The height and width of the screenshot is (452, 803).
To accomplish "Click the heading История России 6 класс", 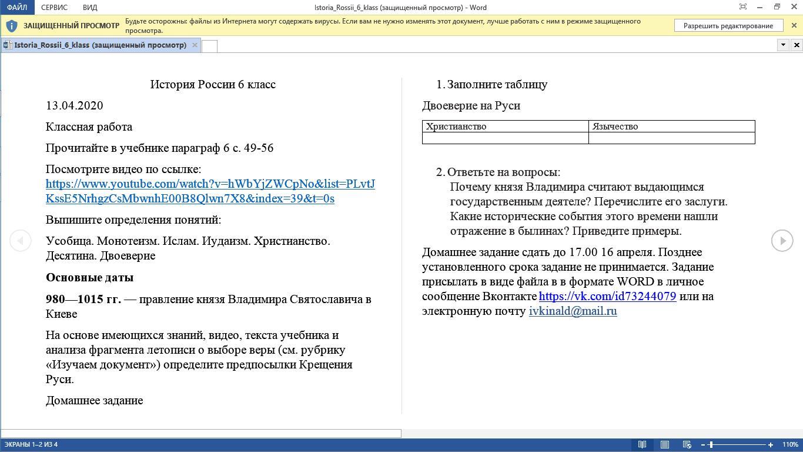I will point(213,84).
